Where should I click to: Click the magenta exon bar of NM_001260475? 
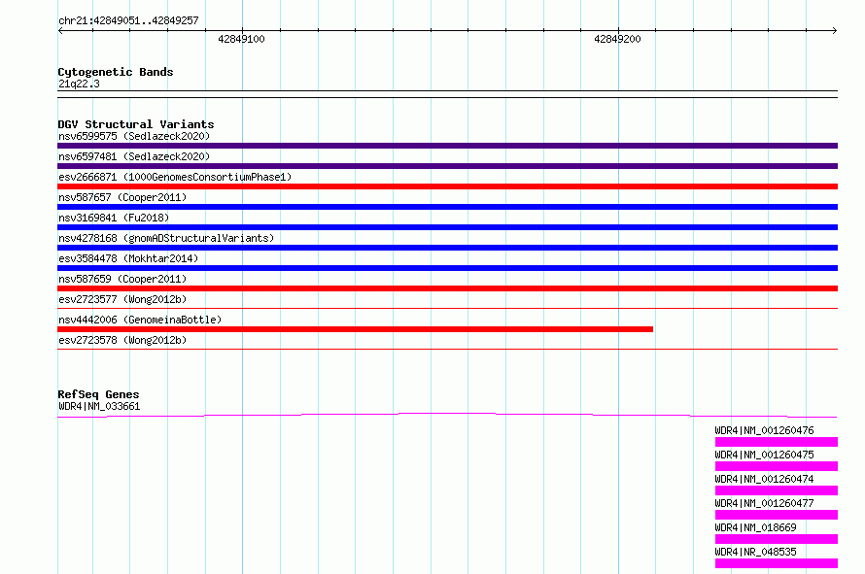click(777, 466)
